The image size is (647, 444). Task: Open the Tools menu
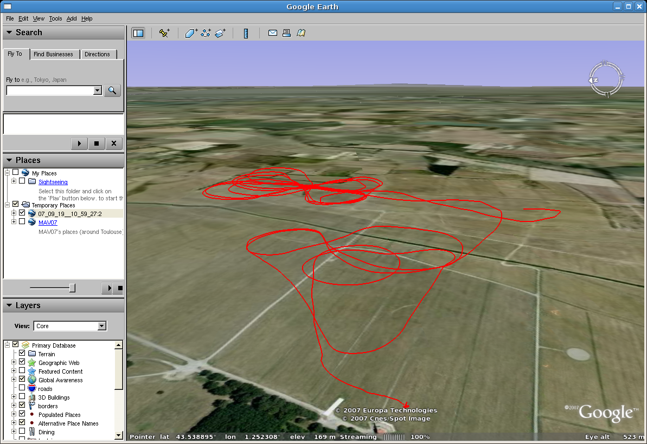[55, 18]
